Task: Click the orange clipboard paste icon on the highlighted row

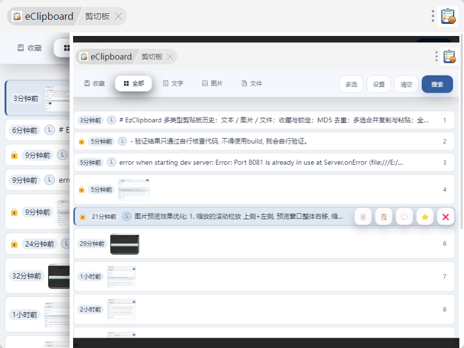Action: tap(383, 217)
